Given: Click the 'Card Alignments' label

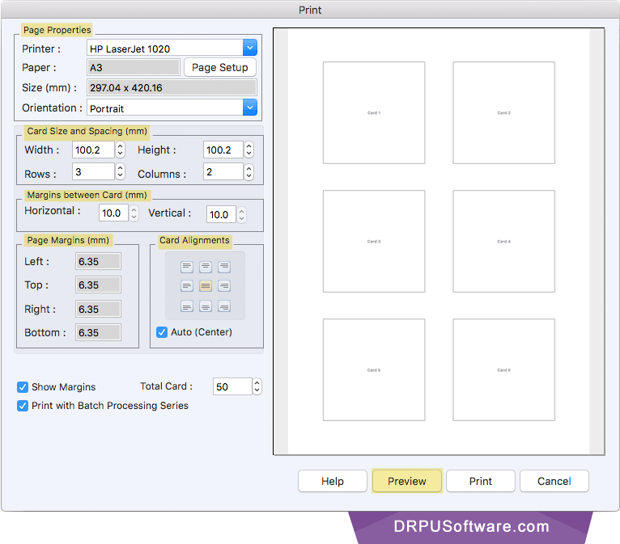Looking at the screenshot, I should coord(194,240).
